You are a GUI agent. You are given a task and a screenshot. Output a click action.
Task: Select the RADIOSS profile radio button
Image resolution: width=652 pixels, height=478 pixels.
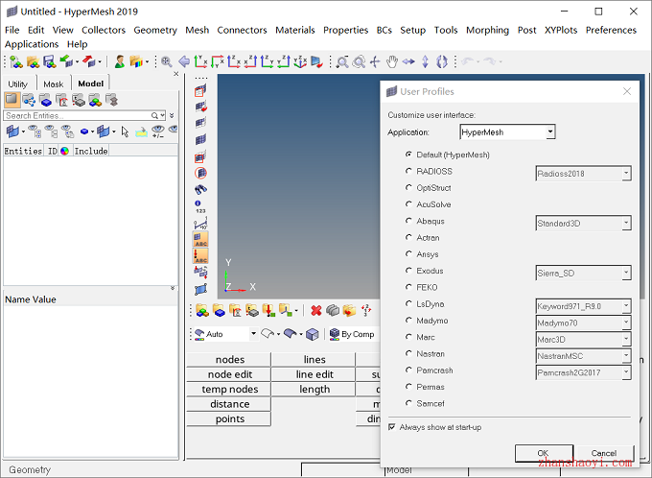click(408, 171)
